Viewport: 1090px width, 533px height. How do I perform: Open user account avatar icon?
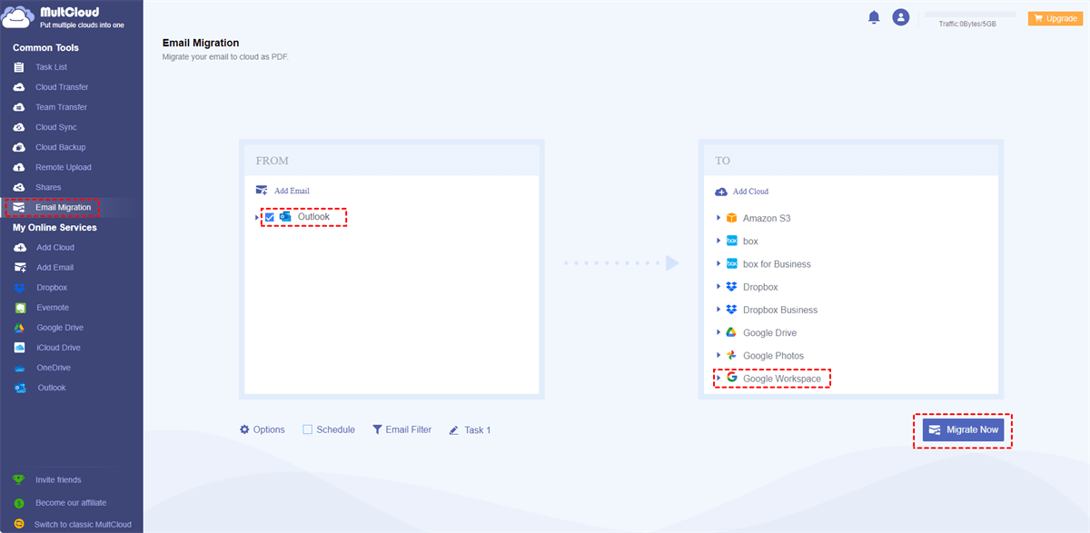[901, 17]
